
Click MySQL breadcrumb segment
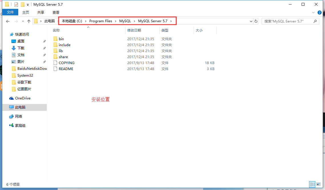(x=125, y=21)
